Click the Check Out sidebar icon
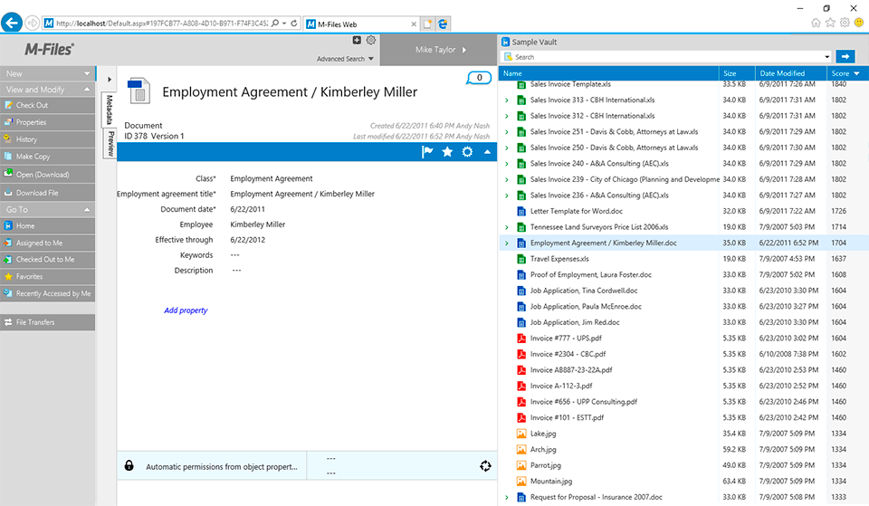 [7, 106]
